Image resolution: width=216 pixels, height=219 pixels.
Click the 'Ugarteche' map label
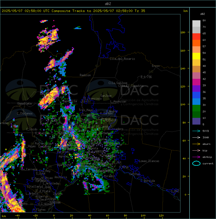click(64, 165)
